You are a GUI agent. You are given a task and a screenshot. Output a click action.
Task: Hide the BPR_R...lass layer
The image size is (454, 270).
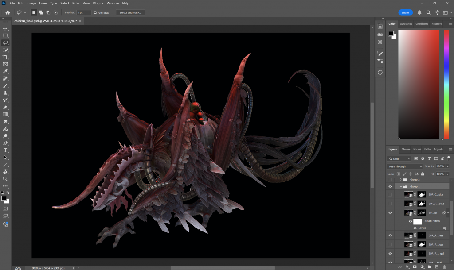(390, 235)
